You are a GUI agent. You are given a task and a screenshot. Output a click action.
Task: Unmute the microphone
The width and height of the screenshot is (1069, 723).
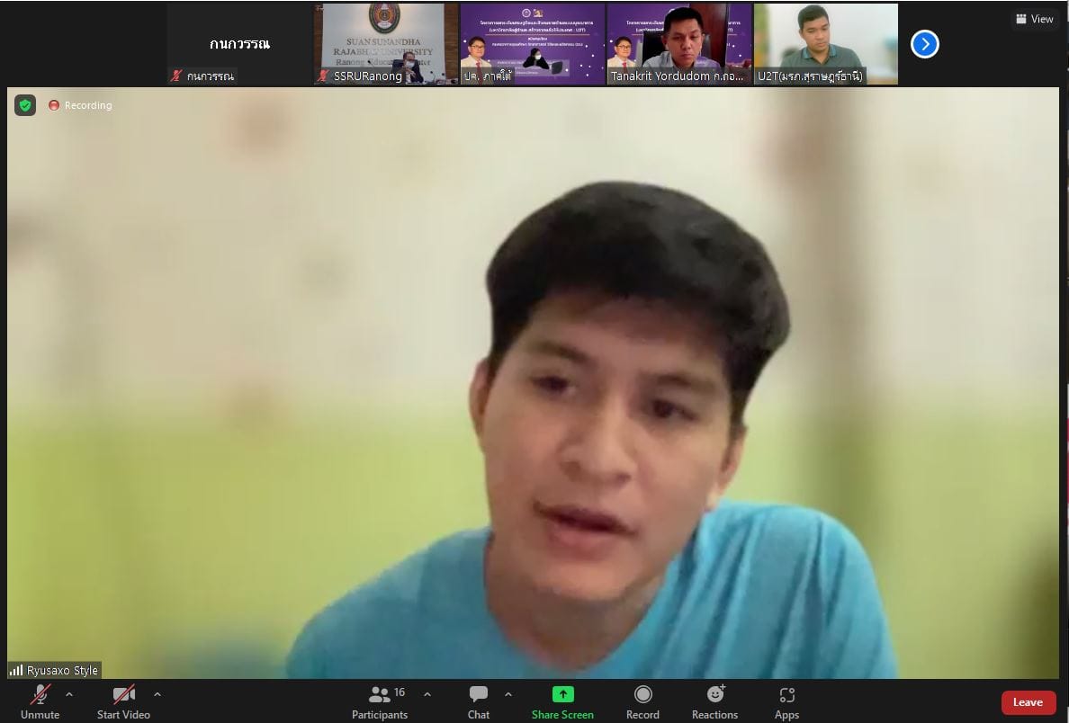pyautogui.click(x=40, y=695)
